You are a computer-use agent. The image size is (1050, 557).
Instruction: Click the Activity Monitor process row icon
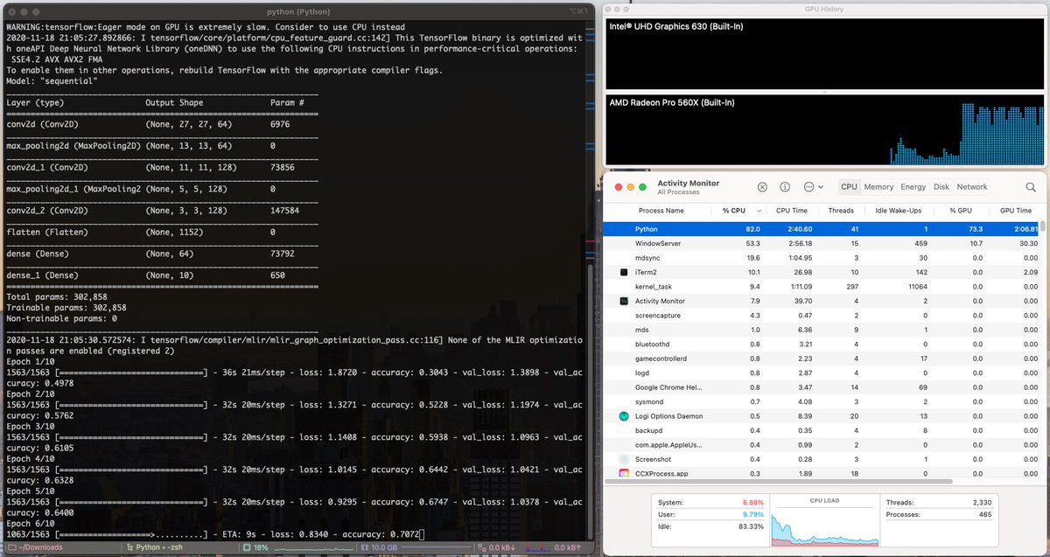(624, 301)
